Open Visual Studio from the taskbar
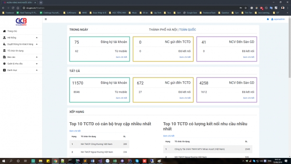 pyautogui.click(x=100, y=161)
